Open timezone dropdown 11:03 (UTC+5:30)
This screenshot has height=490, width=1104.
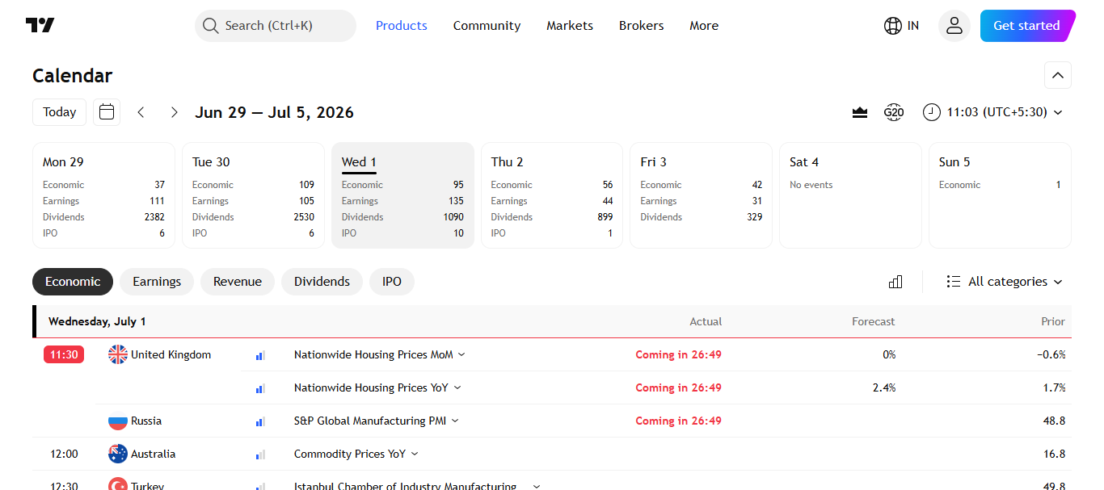click(x=993, y=112)
